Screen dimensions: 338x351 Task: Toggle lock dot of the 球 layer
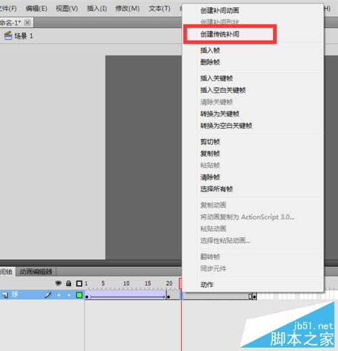69,295
